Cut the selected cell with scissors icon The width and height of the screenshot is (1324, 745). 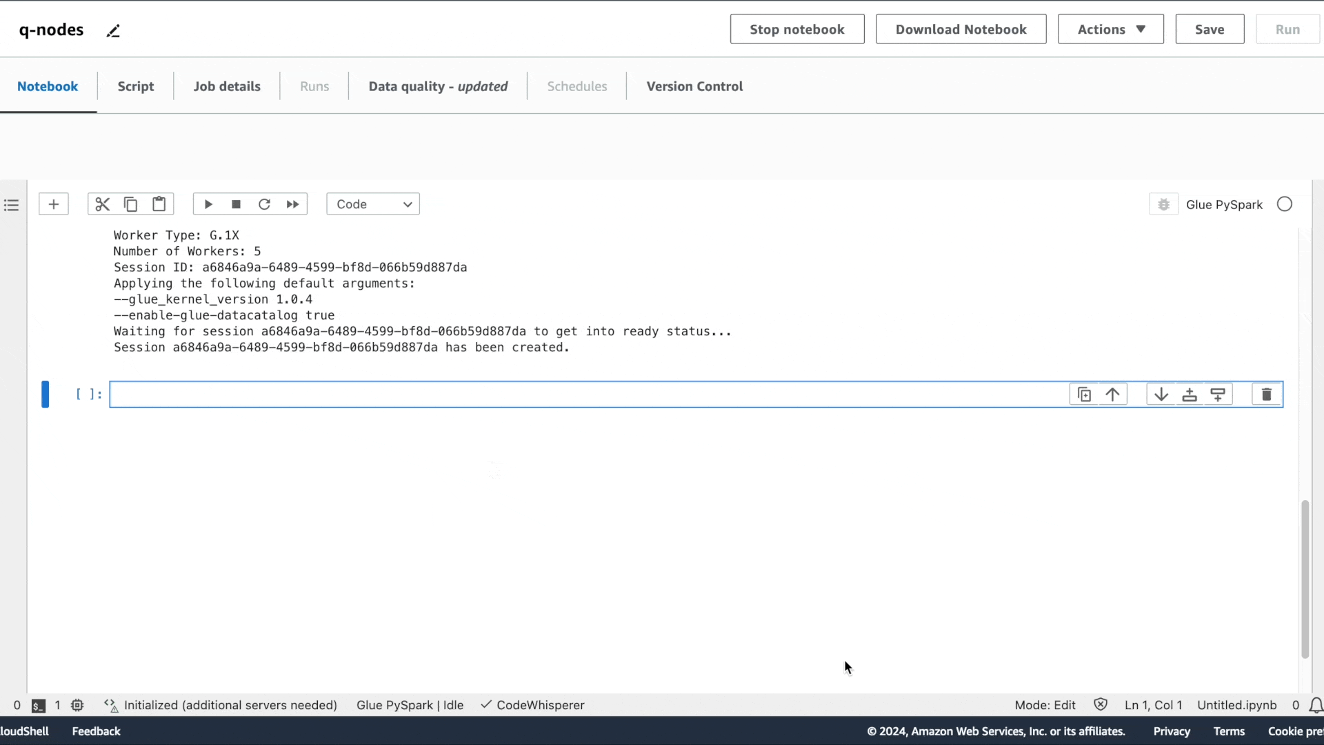[x=102, y=204]
